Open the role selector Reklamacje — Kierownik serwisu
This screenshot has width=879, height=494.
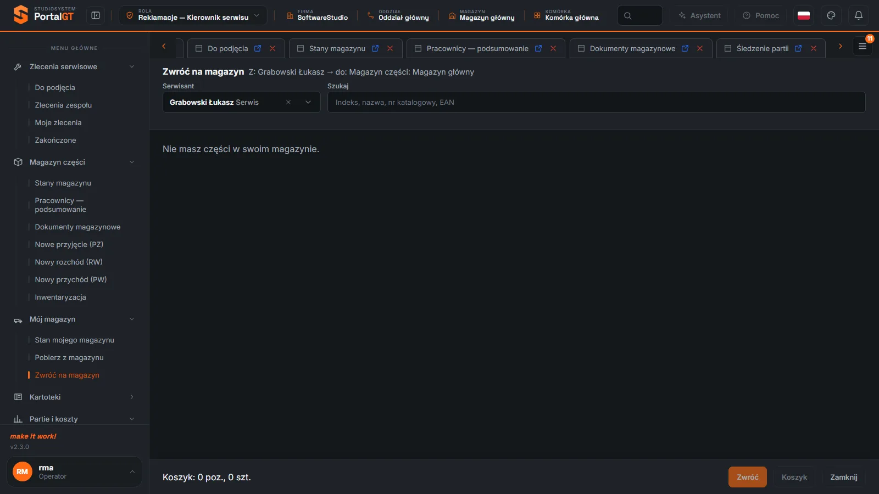tap(193, 15)
